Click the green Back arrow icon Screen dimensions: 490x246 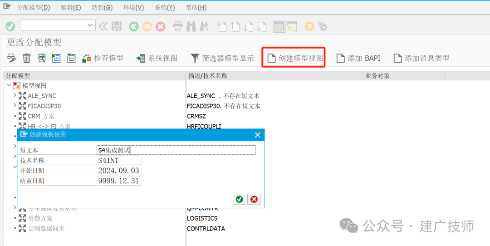(134, 27)
